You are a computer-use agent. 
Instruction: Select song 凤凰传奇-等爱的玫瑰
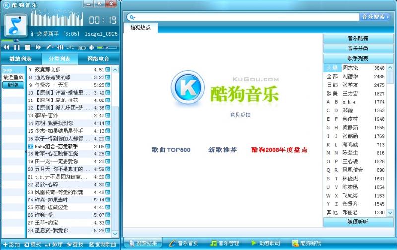tap(69, 192)
